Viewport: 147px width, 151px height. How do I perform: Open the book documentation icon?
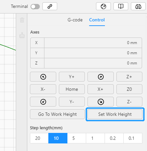click(x=121, y=6)
